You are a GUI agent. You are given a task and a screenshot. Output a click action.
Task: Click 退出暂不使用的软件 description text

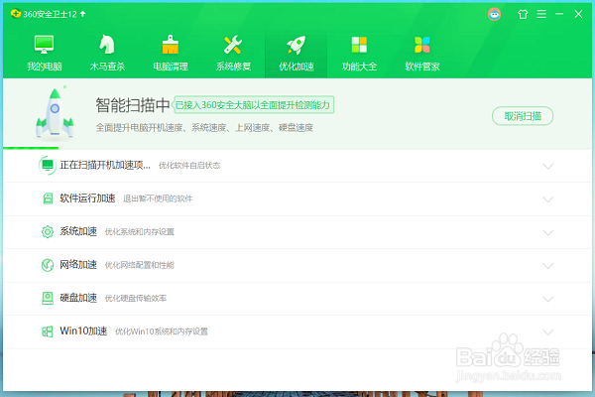point(158,198)
